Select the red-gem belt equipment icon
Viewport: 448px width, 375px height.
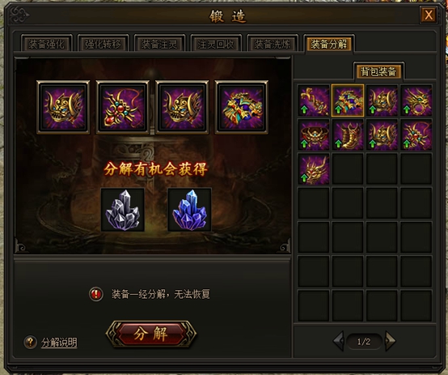[314, 134]
